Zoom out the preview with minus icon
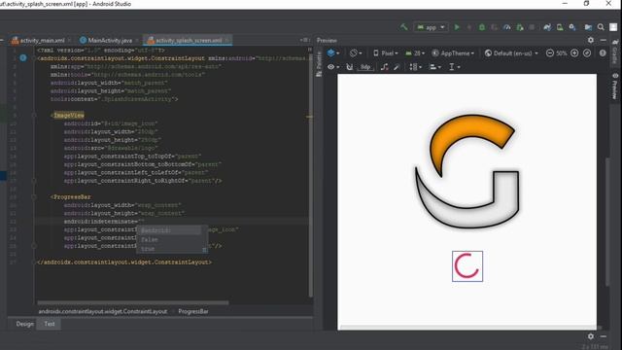Screen dimensions: 622x350 [550, 52]
